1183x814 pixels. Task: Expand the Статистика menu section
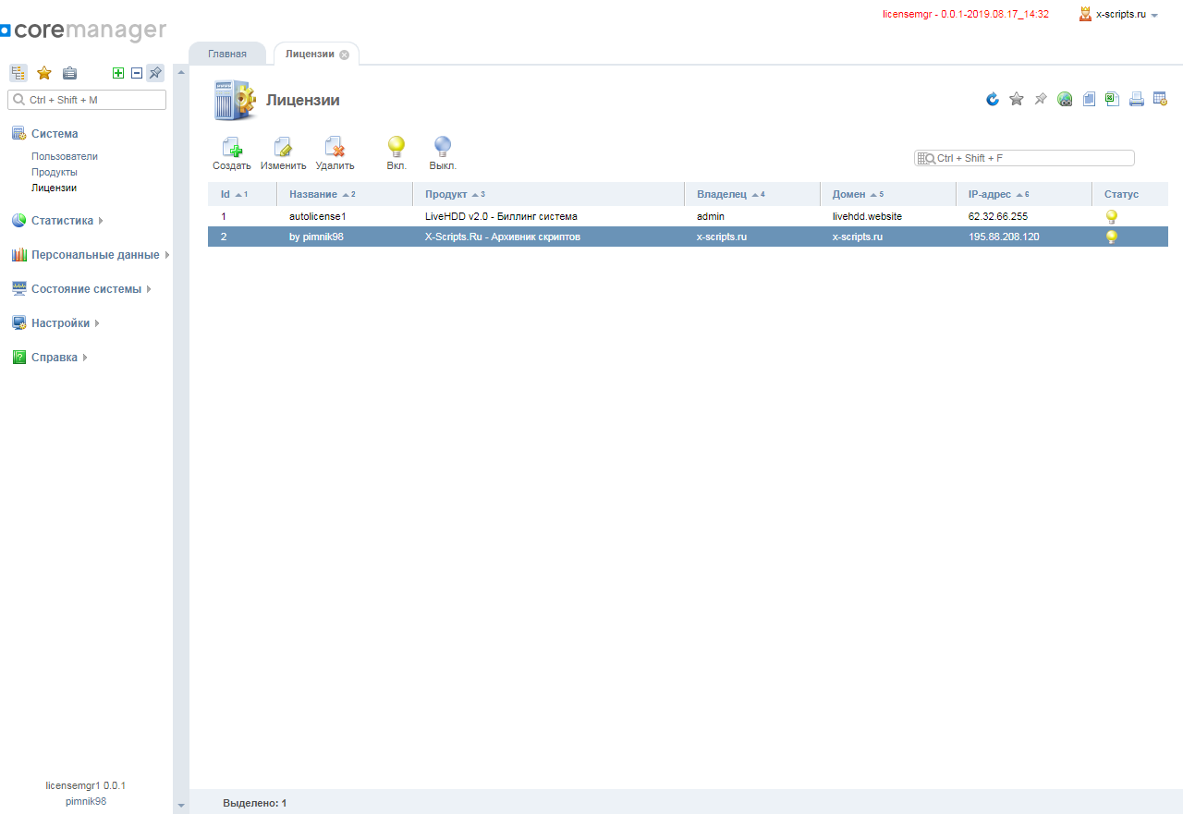[x=62, y=221]
